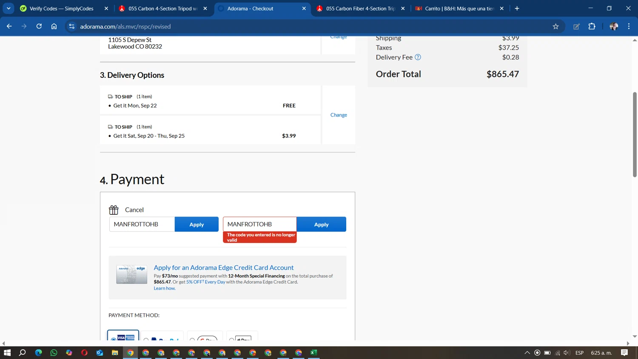
Task: Select the Visa/Amex credit card radio
Action: [114, 339]
